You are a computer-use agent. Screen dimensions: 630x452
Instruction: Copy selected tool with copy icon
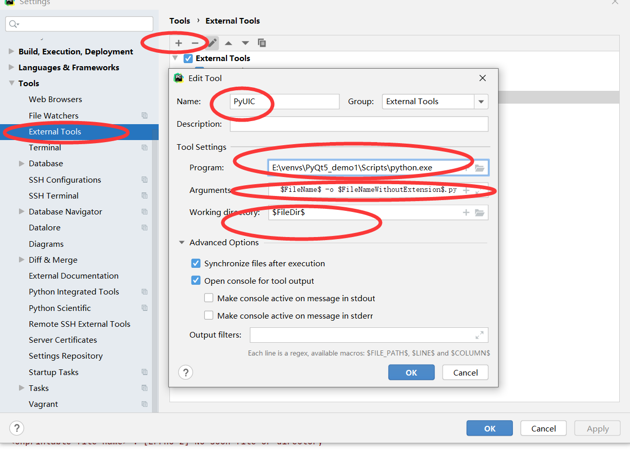pyautogui.click(x=262, y=43)
